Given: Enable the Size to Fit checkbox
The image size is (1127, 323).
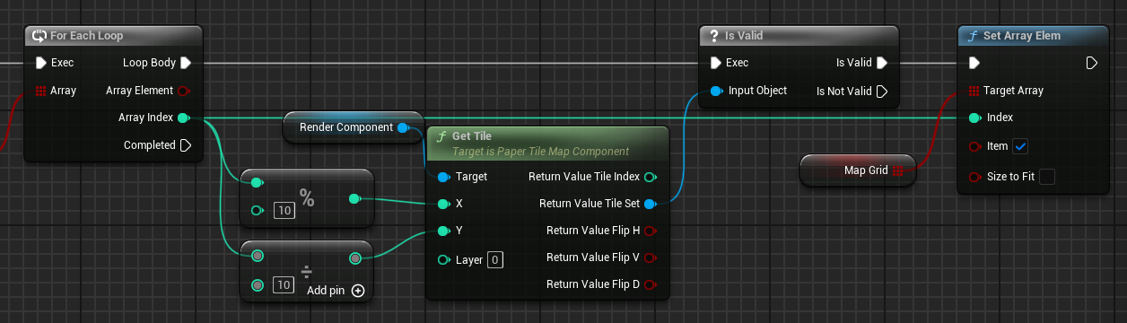Looking at the screenshot, I should (x=1046, y=177).
